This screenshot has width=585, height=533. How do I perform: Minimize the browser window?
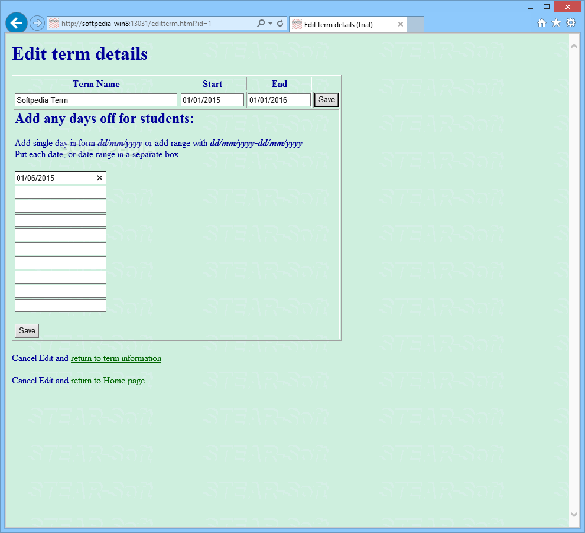click(530, 6)
